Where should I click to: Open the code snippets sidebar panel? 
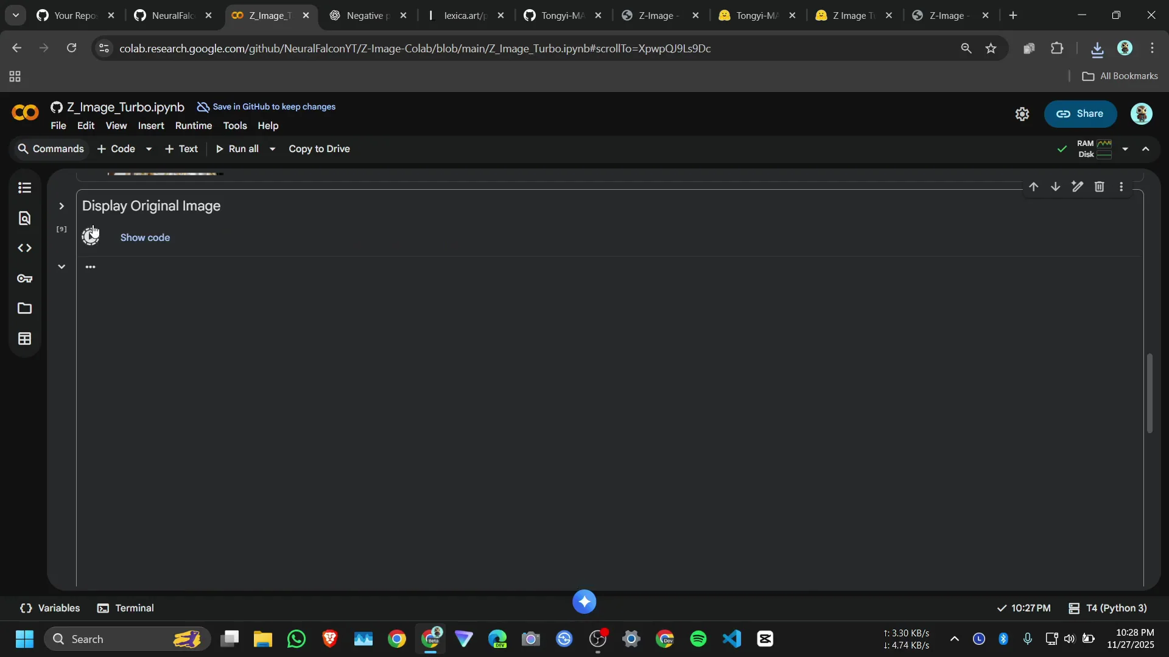point(24,248)
